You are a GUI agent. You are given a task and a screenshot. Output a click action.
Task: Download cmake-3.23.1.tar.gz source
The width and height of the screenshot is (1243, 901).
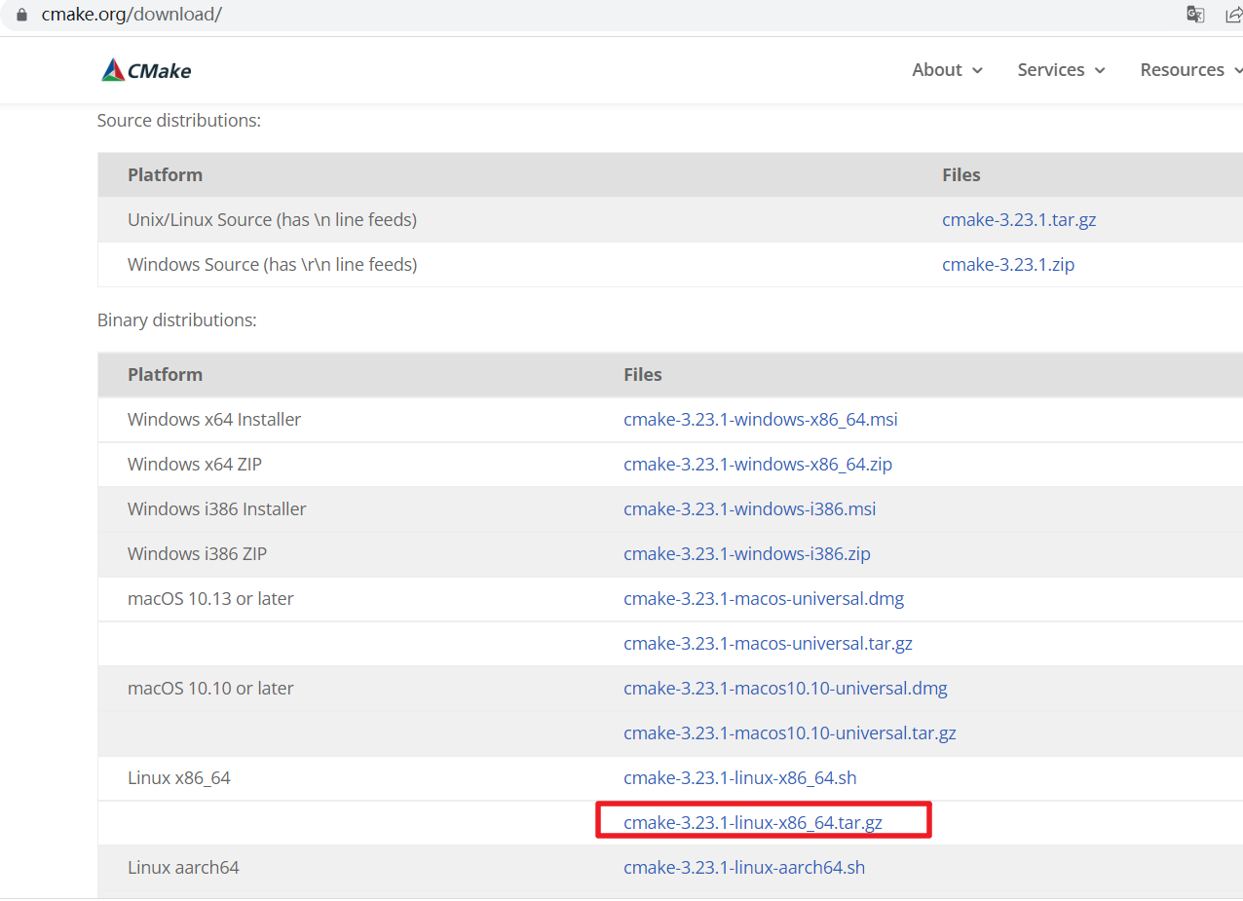1019,220
